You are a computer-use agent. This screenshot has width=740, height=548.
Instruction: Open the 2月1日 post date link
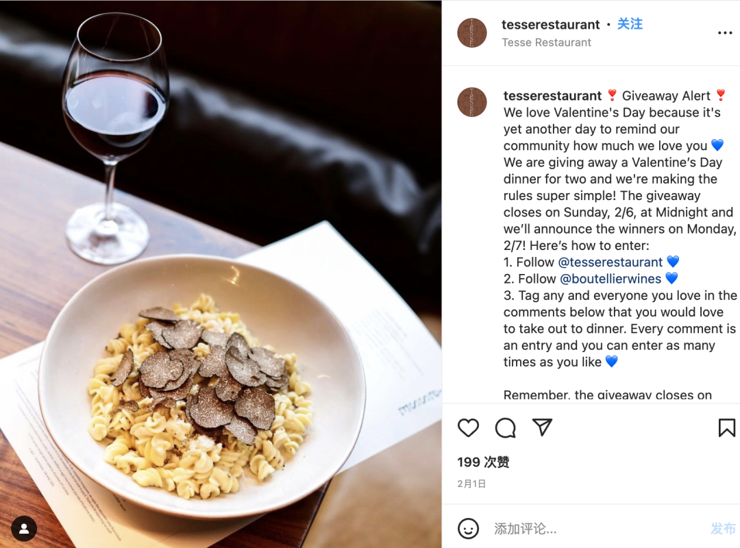(471, 484)
